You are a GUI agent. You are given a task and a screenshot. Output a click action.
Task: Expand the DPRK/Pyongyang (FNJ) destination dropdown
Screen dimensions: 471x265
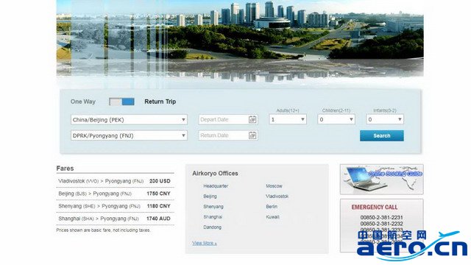(130, 135)
